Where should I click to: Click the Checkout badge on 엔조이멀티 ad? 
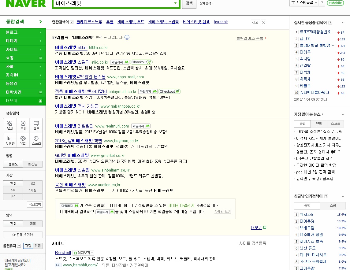click(169, 91)
